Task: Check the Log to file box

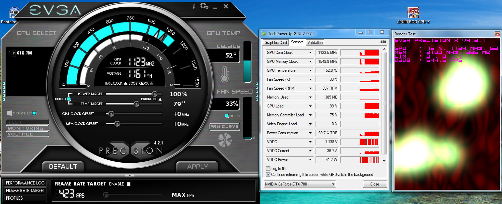Action: 268,168
